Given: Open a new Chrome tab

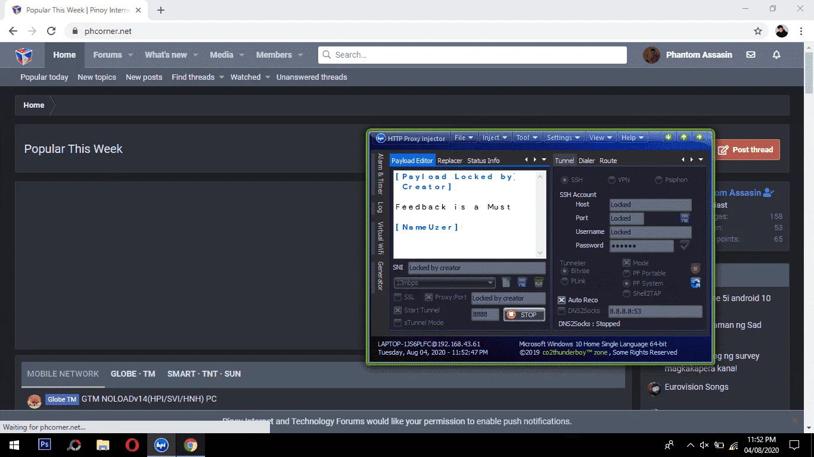Looking at the screenshot, I should click(161, 10).
